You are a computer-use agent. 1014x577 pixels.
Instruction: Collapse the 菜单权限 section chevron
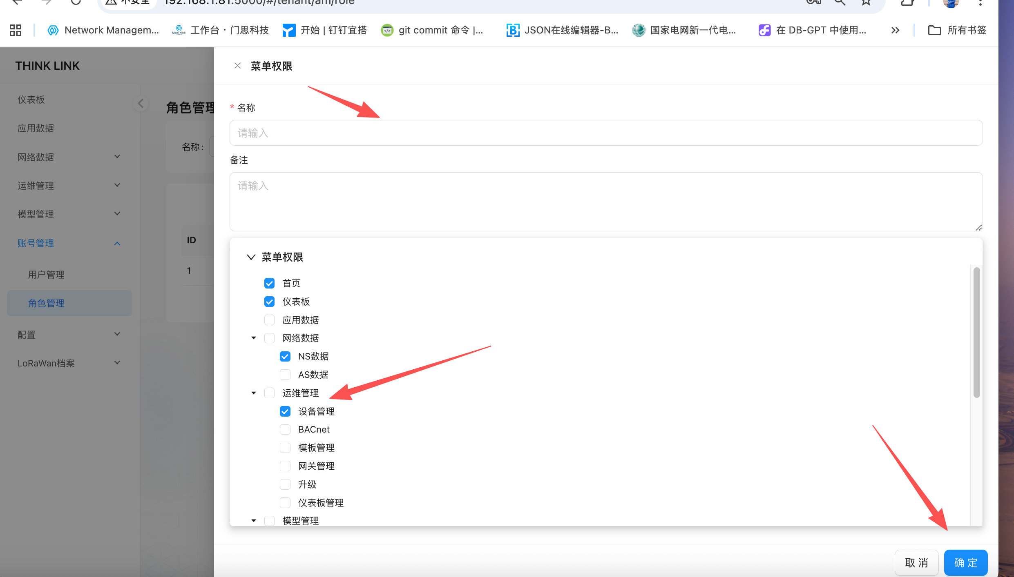pos(251,257)
